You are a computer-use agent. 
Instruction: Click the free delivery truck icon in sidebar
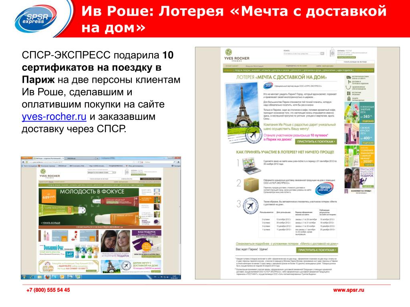pyautogui.click(x=349, y=77)
